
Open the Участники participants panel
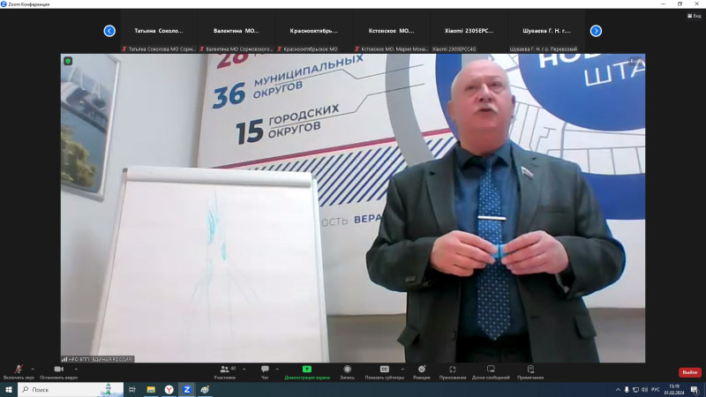click(x=224, y=371)
